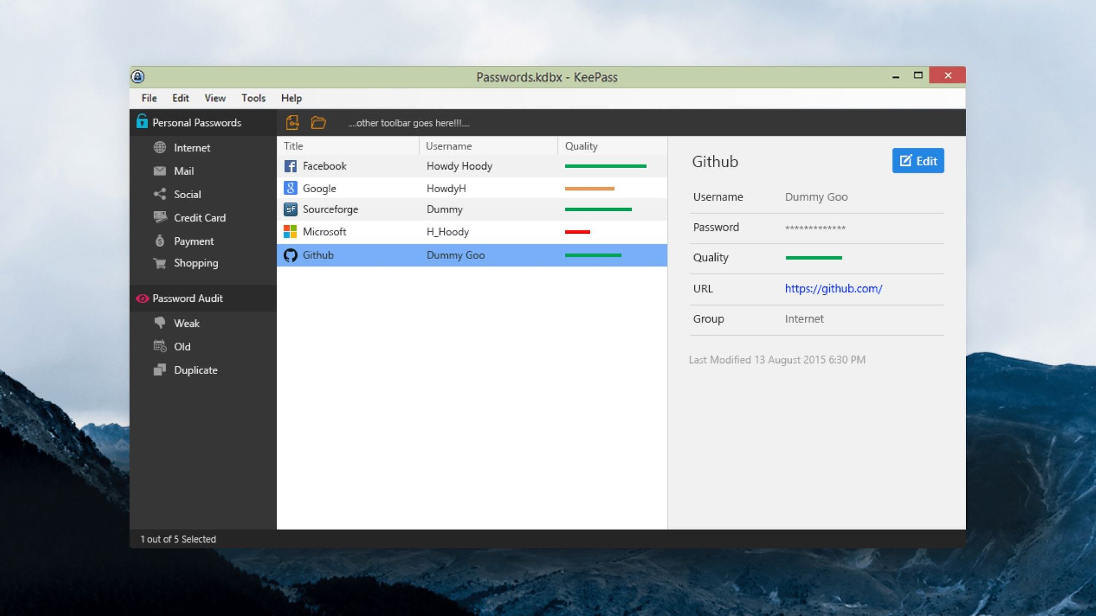Screen dimensions: 1096x616
Task: Click the green quality bar for Facebook
Action: 606,166
